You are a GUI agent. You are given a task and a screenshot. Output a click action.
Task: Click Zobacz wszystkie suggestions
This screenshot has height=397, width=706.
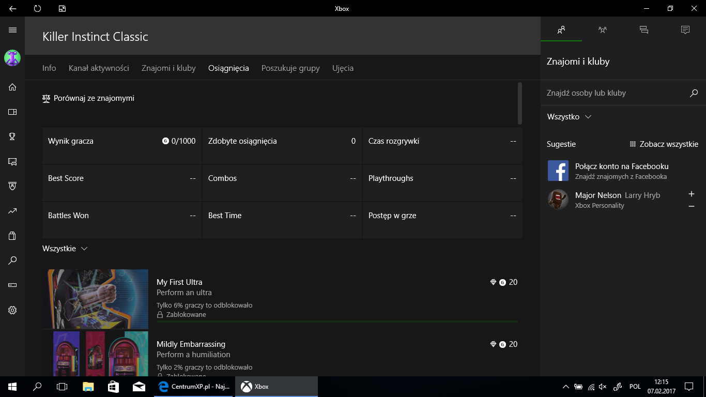(x=664, y=144)
